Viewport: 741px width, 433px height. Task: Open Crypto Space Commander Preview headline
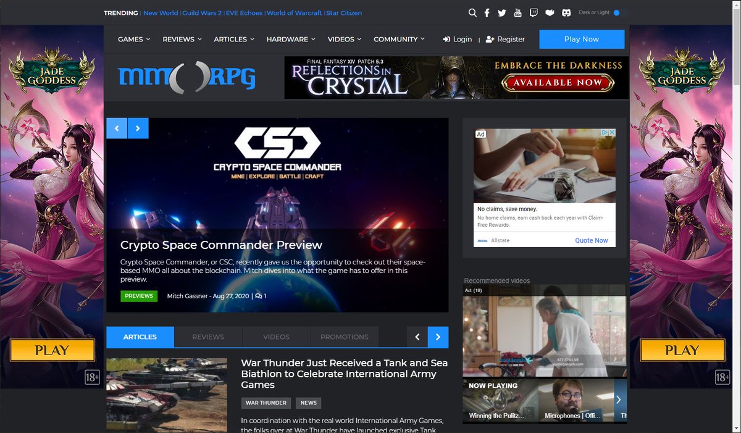[221, 245]
